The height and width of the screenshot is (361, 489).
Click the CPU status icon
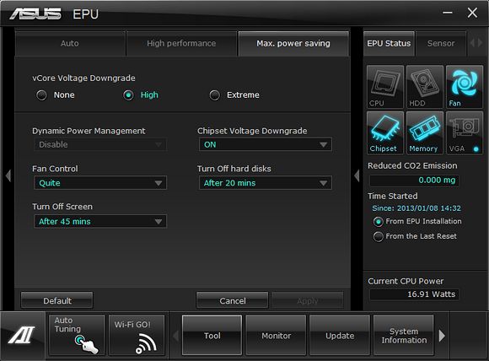(384, 87)
